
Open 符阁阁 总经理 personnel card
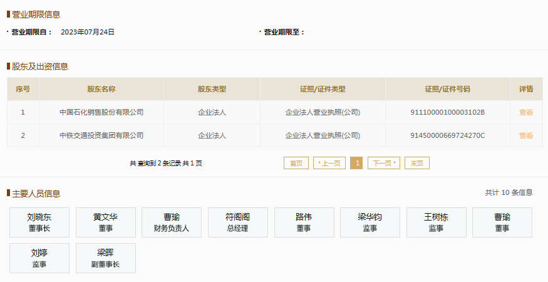pyautogui.click(x=238, y=222)
